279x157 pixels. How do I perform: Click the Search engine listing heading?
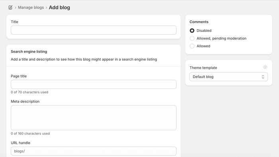(29, 52)
